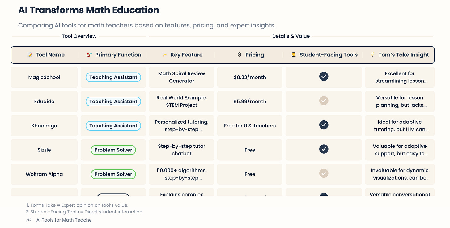This screenshot has height=228, width=450.
Task: Select the Details & Value group header
Action: tap(291, 36)
